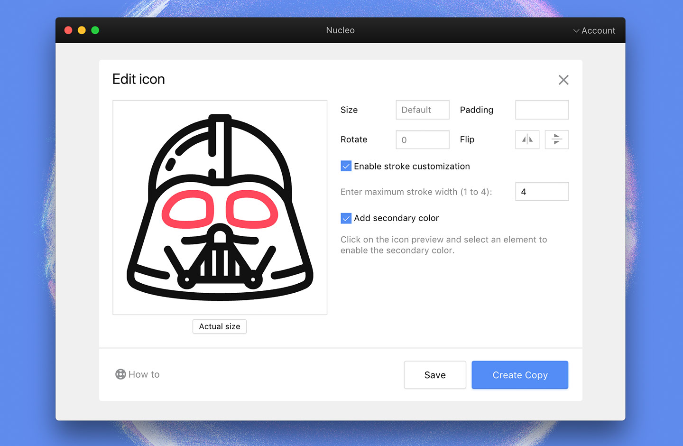Focus the maximum stroke width field showing 4
Screen dimensions: 683x446
click(x=542, y=191)
